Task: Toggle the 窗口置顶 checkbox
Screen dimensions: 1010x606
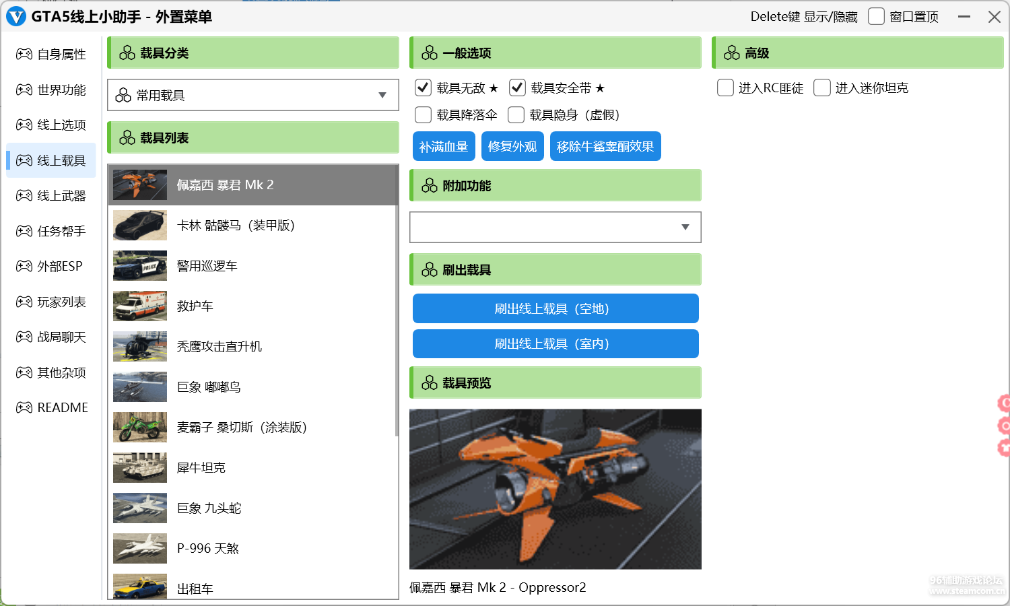Action: pyautogui.click(x=876, y=17)
